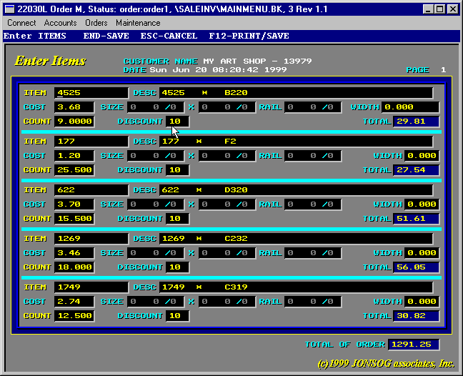Click the TOTAL field showing 27.54
Screen dimensions: 463x376
coord(416,170)
